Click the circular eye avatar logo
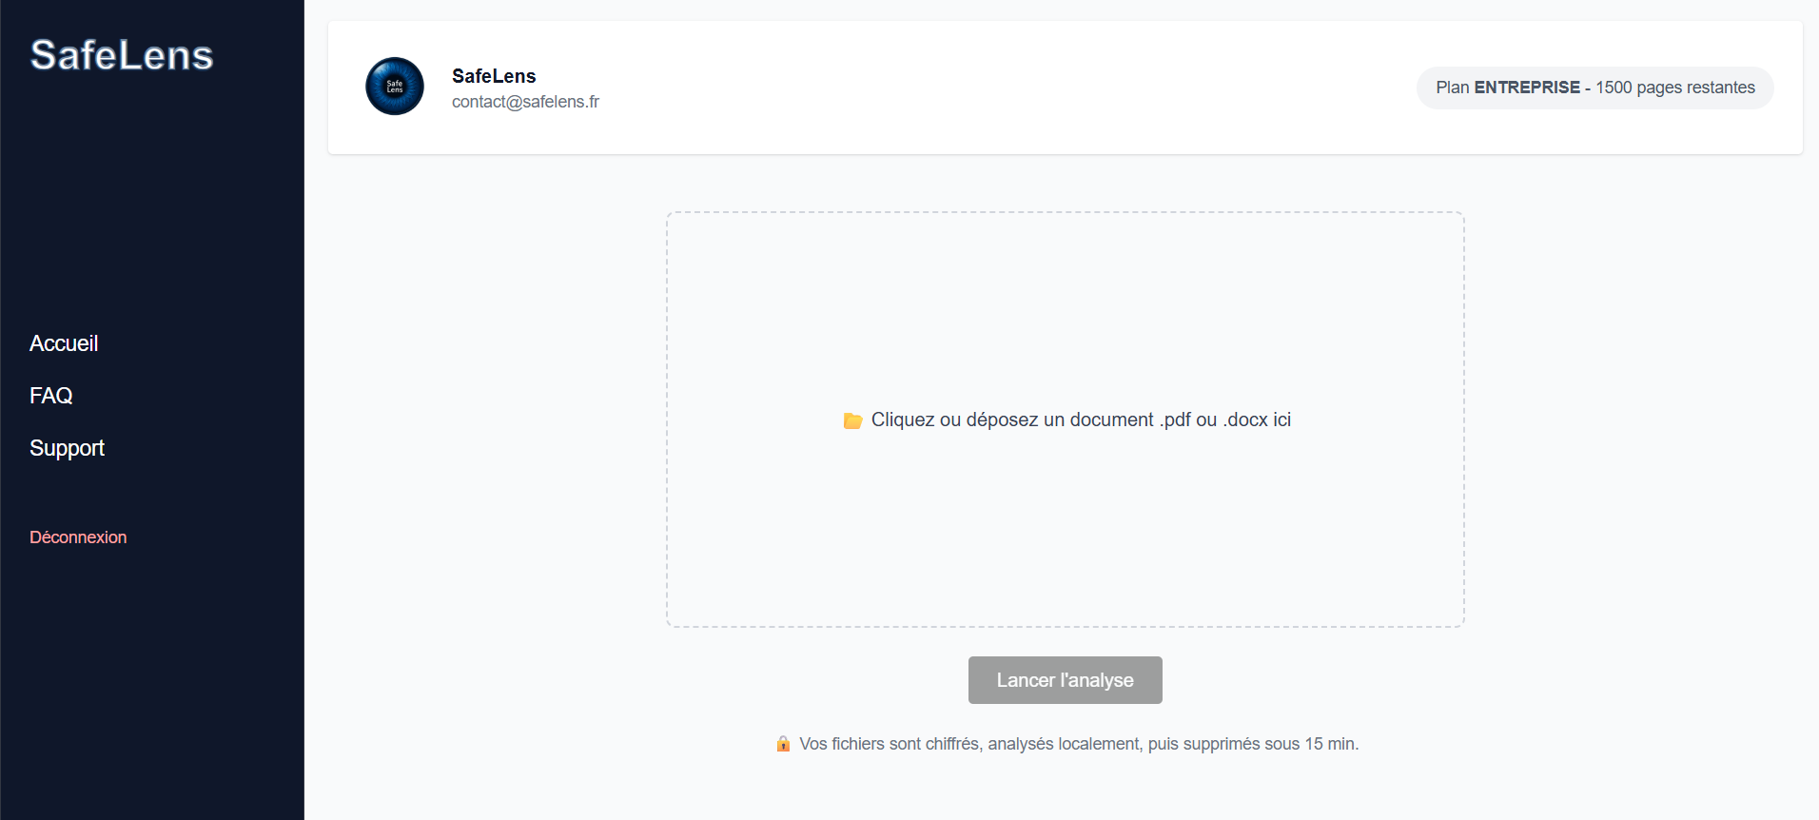This screenshot has width=1819, height=820. pos(395,87)
